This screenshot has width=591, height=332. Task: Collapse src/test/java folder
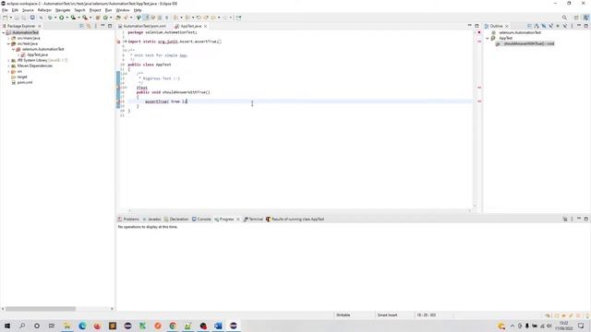click(x=8, y=43)
